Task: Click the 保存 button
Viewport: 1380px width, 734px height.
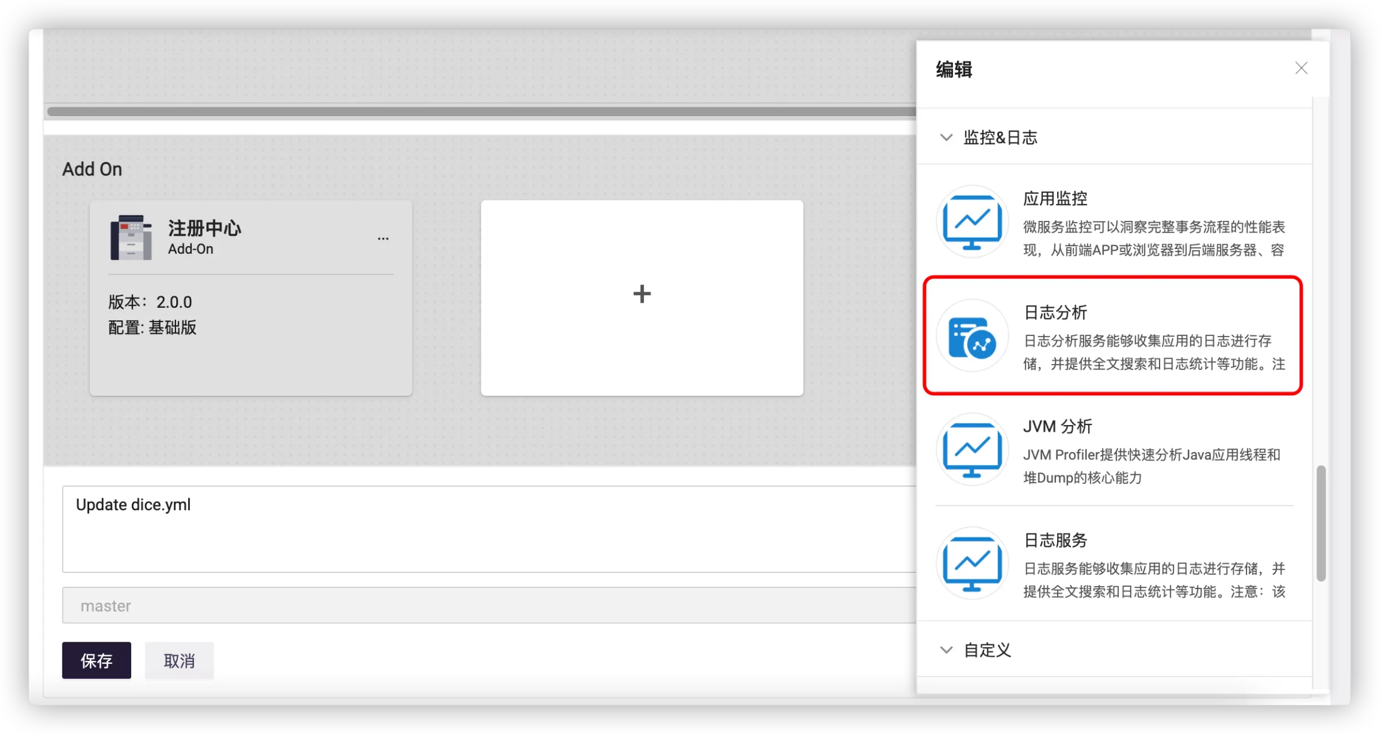Action: click(96, 660)
